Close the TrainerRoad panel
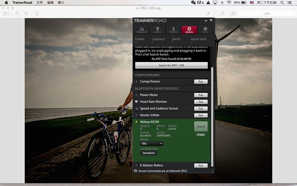Screen dimensions: 297x186 coord(211,20)
